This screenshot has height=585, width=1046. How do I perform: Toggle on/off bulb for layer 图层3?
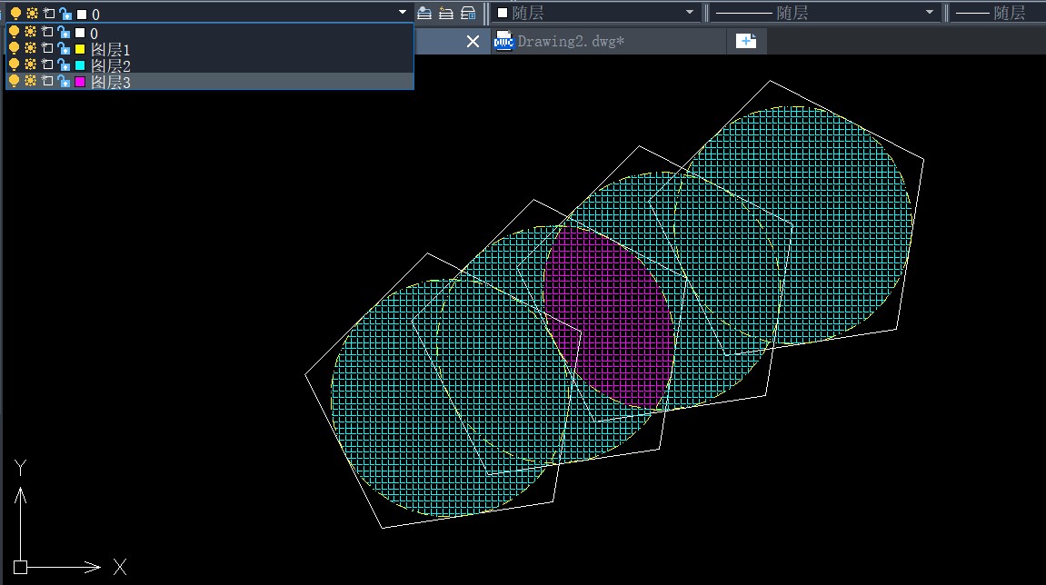coord(14,81)
